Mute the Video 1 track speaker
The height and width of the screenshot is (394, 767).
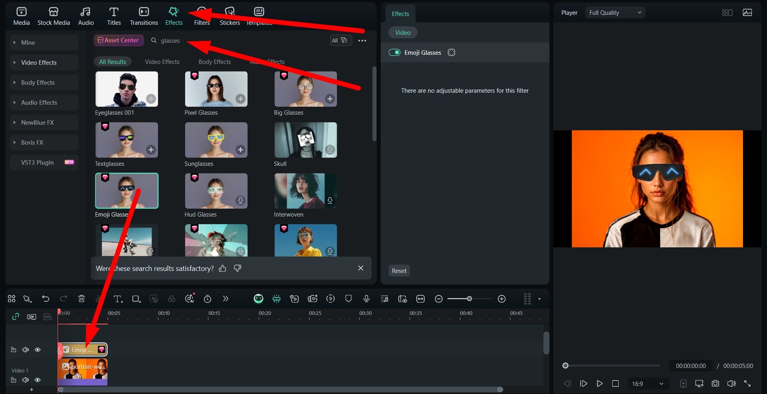tap(26, 380)
